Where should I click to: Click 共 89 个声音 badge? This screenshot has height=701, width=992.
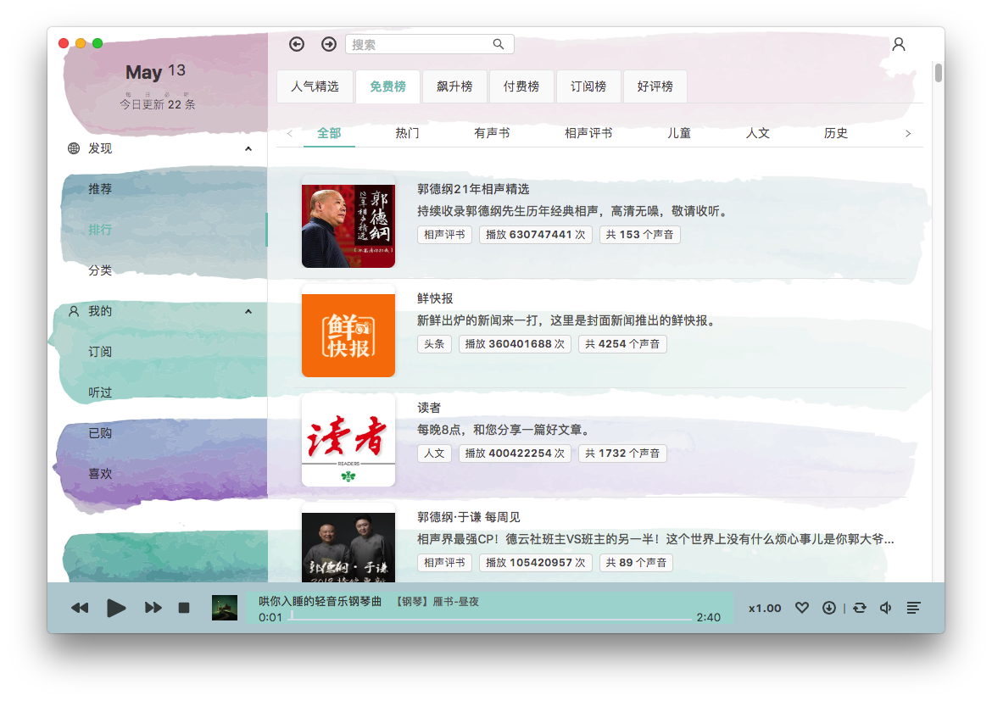coord(636,563)
